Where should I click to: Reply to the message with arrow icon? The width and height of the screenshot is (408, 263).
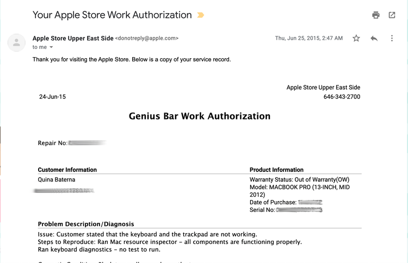(374, 38)
